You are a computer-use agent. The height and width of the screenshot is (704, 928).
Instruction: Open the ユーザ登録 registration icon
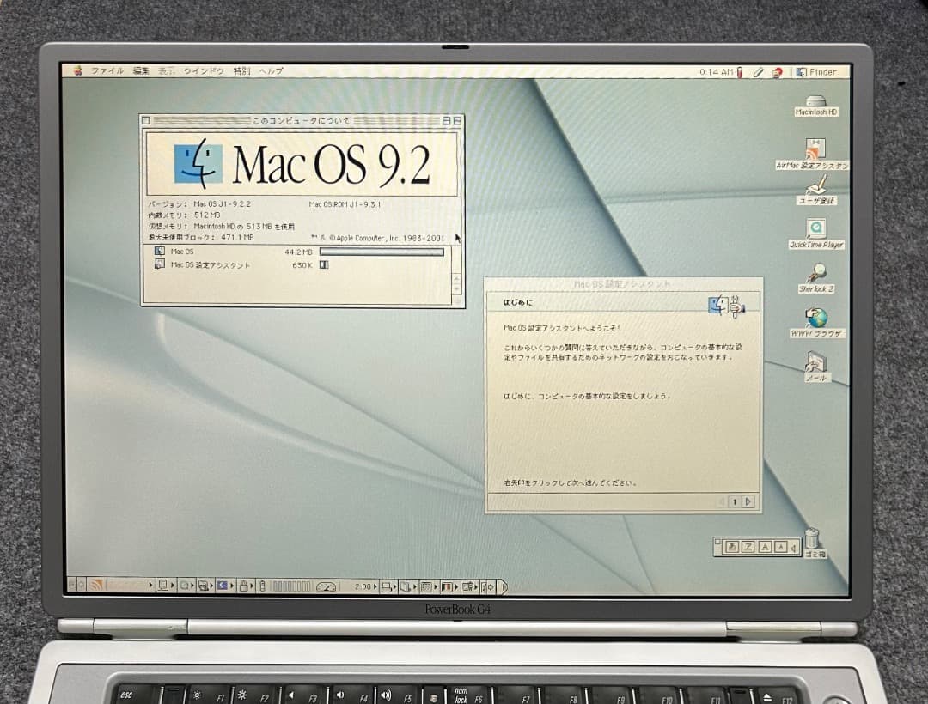click(x=815, y=187)
